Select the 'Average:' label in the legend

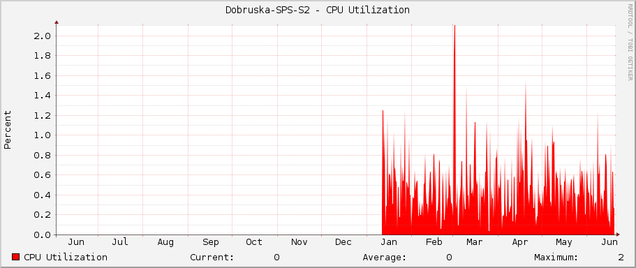[x=385, y=258]
